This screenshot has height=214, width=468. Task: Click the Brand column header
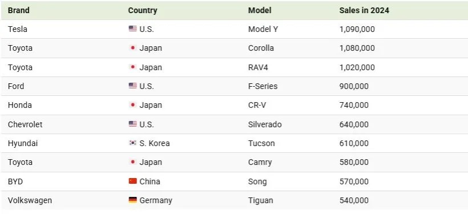coord(18,10)
